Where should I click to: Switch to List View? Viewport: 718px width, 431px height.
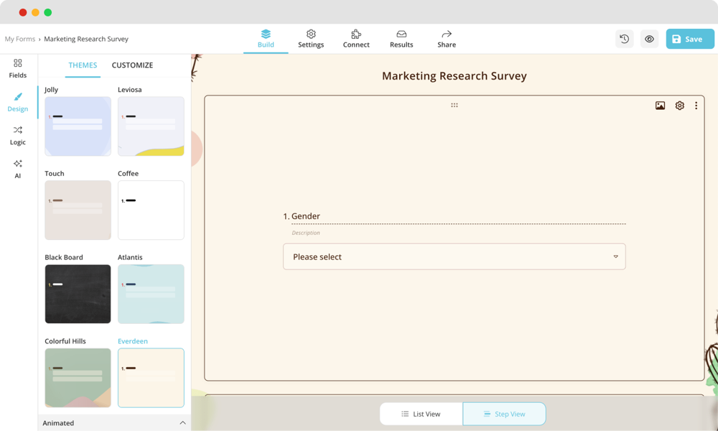(x=423, y=414)
